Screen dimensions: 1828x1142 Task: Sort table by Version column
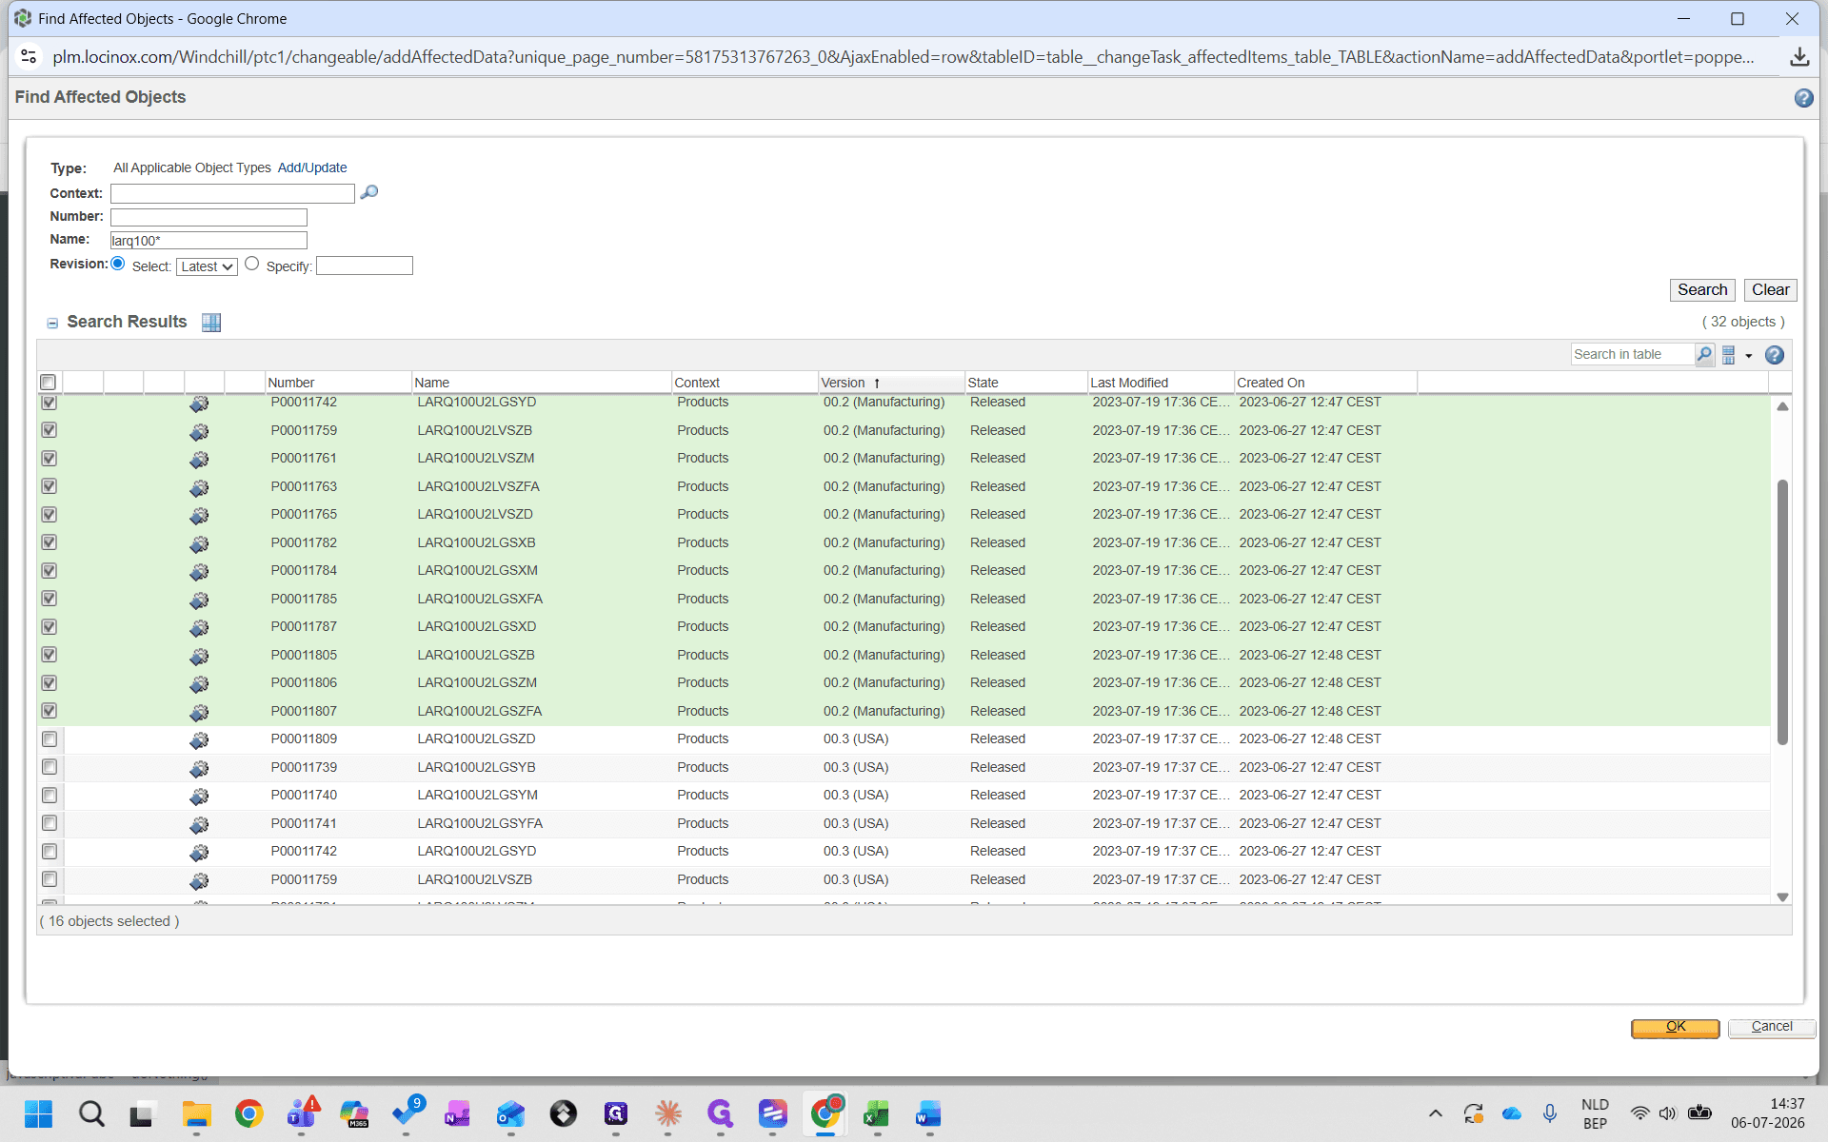[x=891, y=383]
